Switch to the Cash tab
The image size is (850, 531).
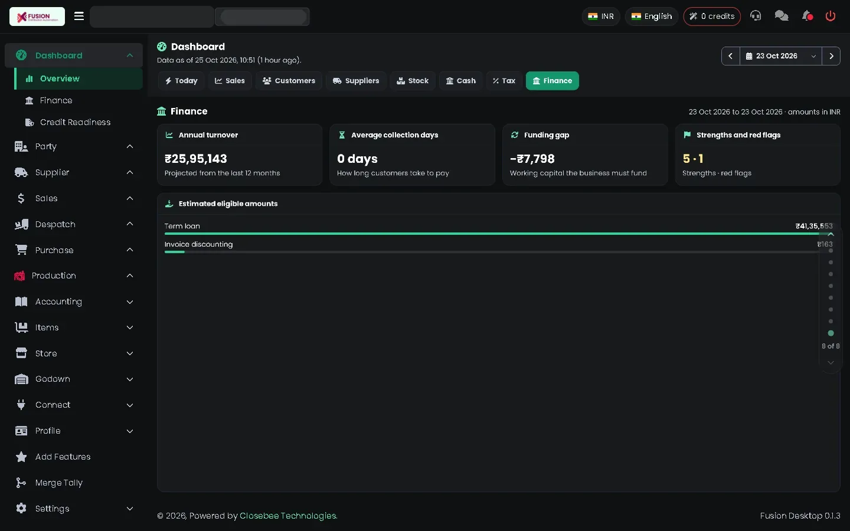(461, 81)
